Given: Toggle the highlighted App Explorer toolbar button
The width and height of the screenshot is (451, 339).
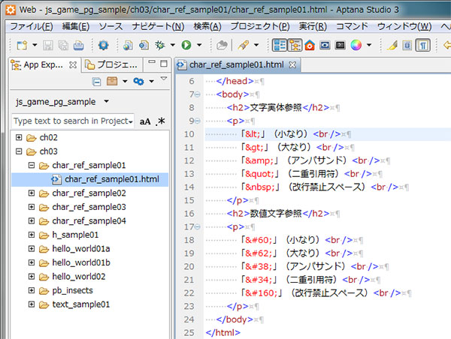Looking at the screenshot, I should click(295, 45).
